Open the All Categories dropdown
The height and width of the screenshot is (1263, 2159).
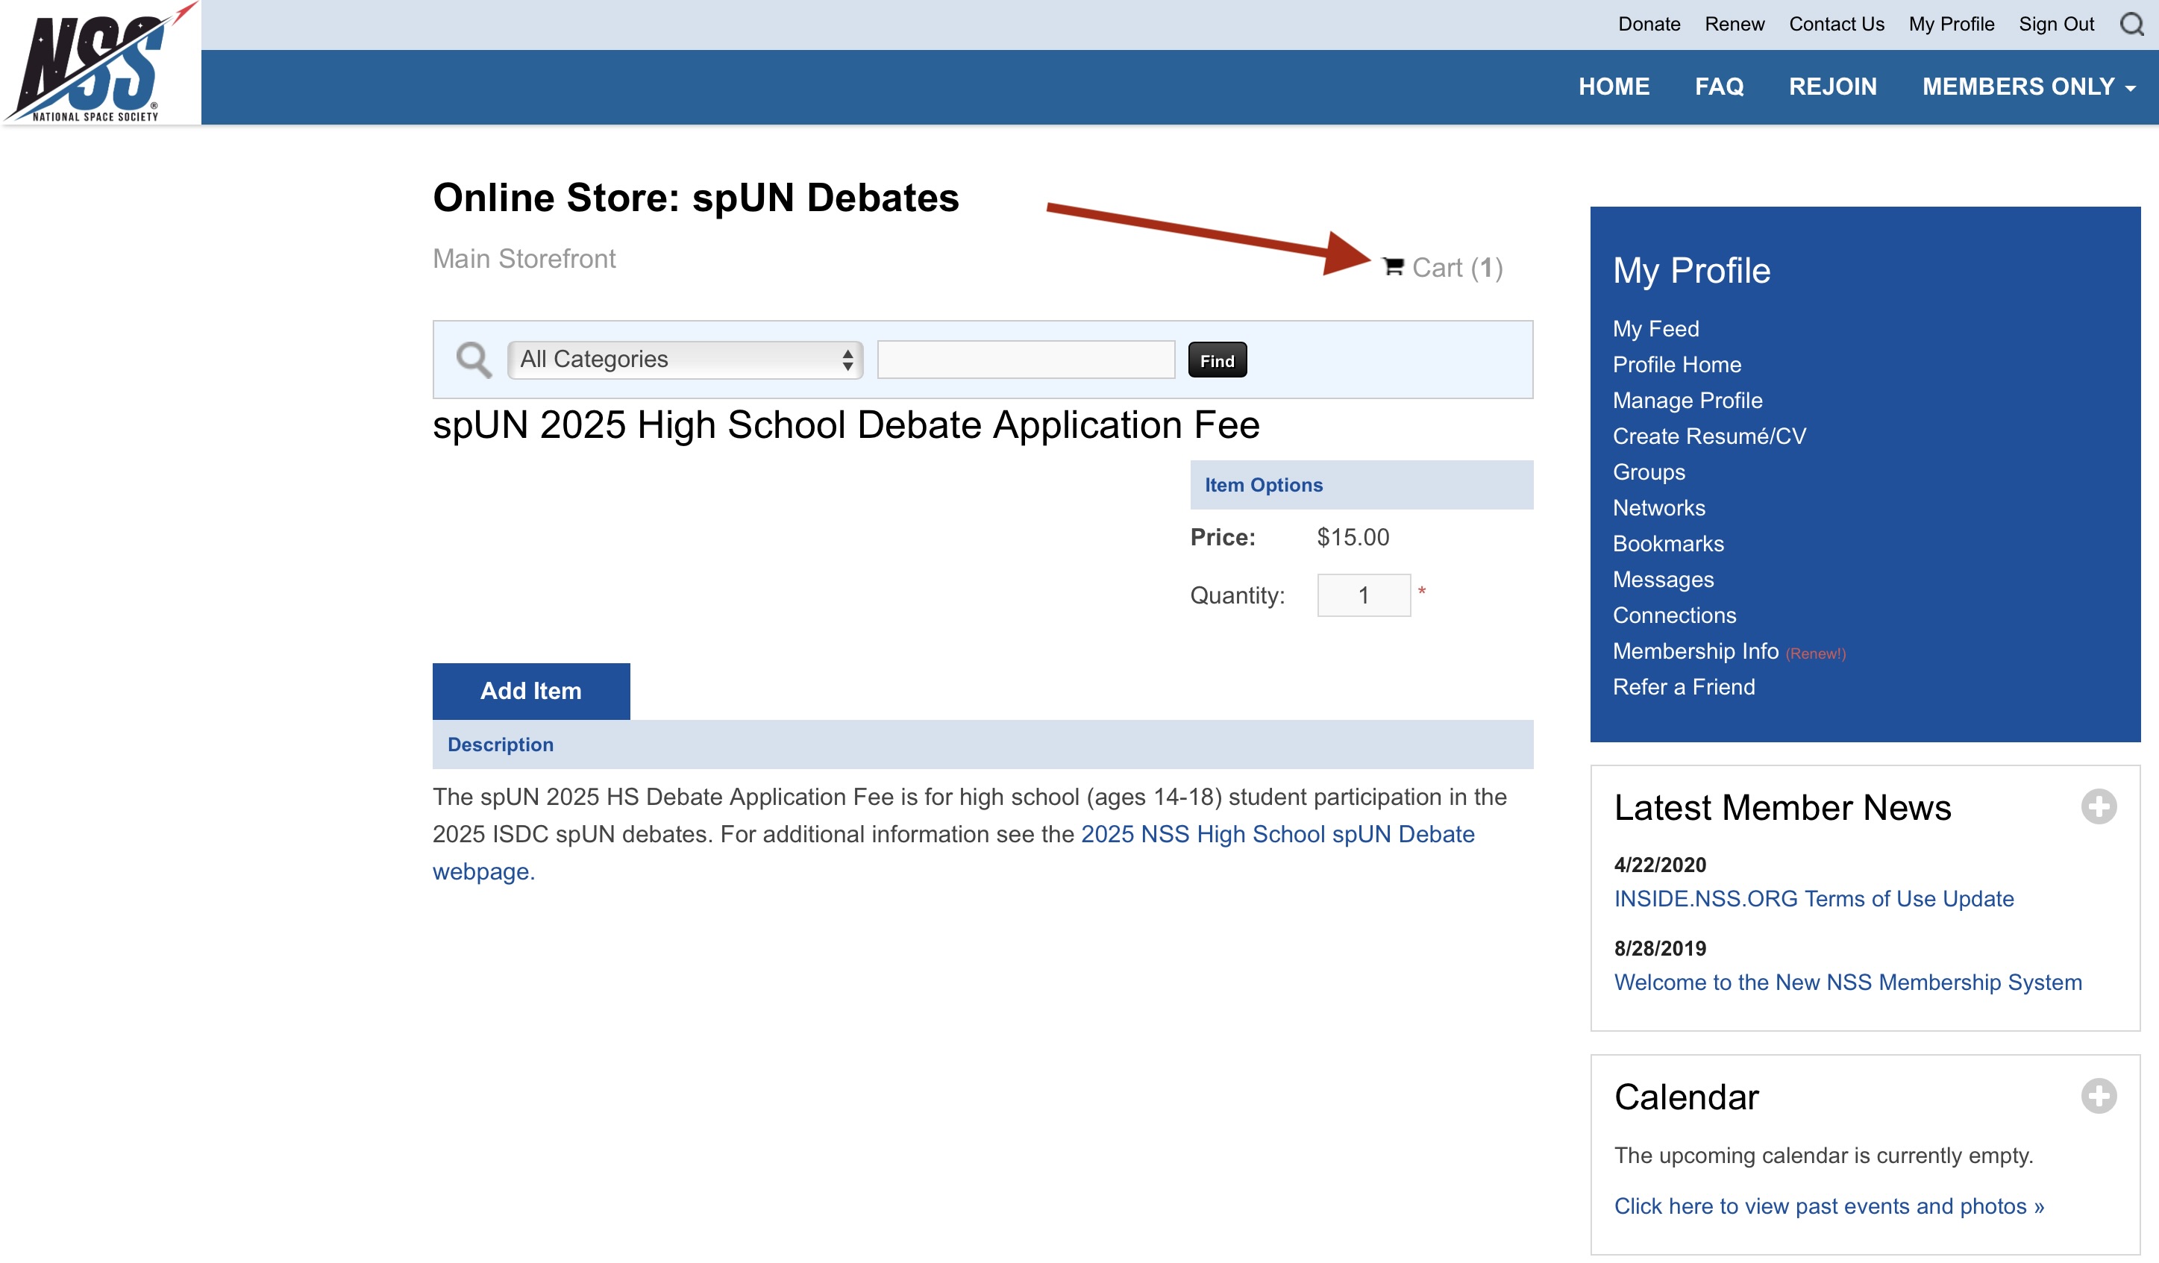coord(686,359)
